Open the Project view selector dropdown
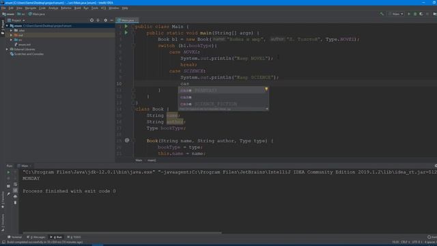437x246 pixels. [16, 20]
